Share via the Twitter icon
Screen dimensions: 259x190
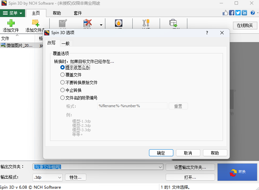point(238,13)
